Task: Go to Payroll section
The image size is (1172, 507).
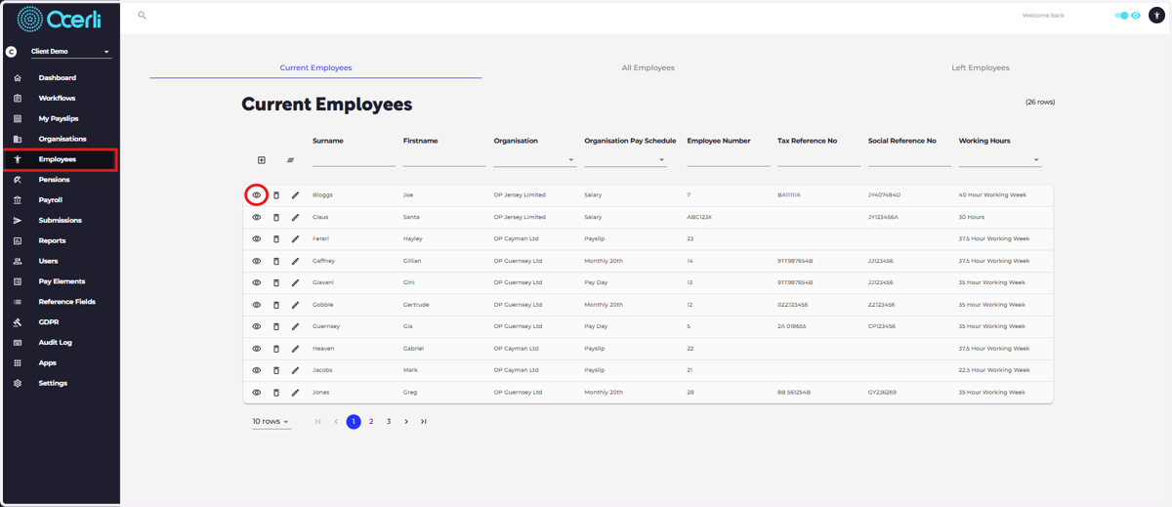Action: [x=50, y=200]
